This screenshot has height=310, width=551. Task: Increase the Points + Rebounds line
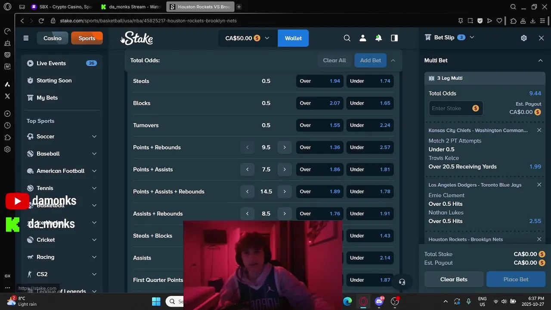point(285,147)
